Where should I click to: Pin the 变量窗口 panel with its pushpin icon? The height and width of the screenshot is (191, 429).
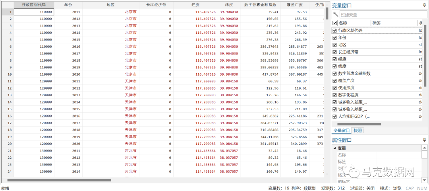(424, 5)
